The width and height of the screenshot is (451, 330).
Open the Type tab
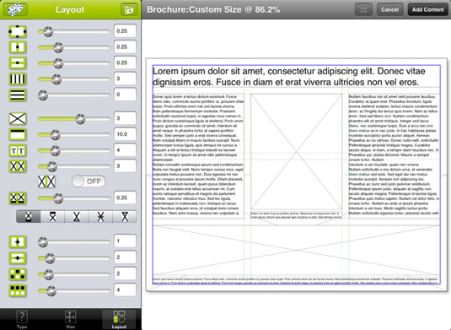[22, 319]
